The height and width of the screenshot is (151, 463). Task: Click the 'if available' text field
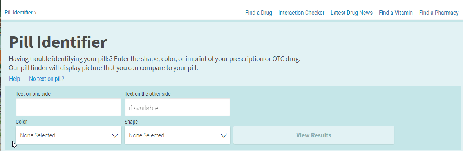[177, 107]
